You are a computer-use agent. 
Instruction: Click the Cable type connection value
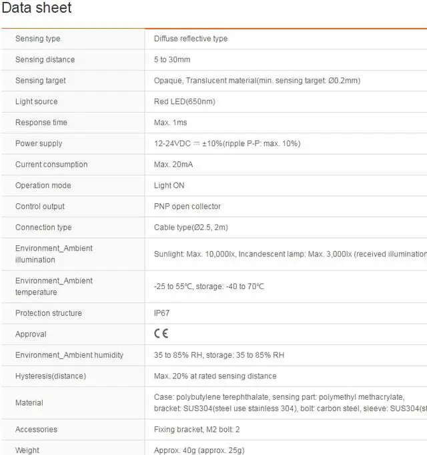(x=191, y=228)
